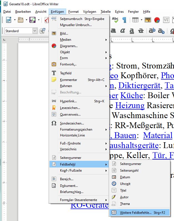Toggle underline formatting button
This screenshot has height=221, width=174.
132,31
